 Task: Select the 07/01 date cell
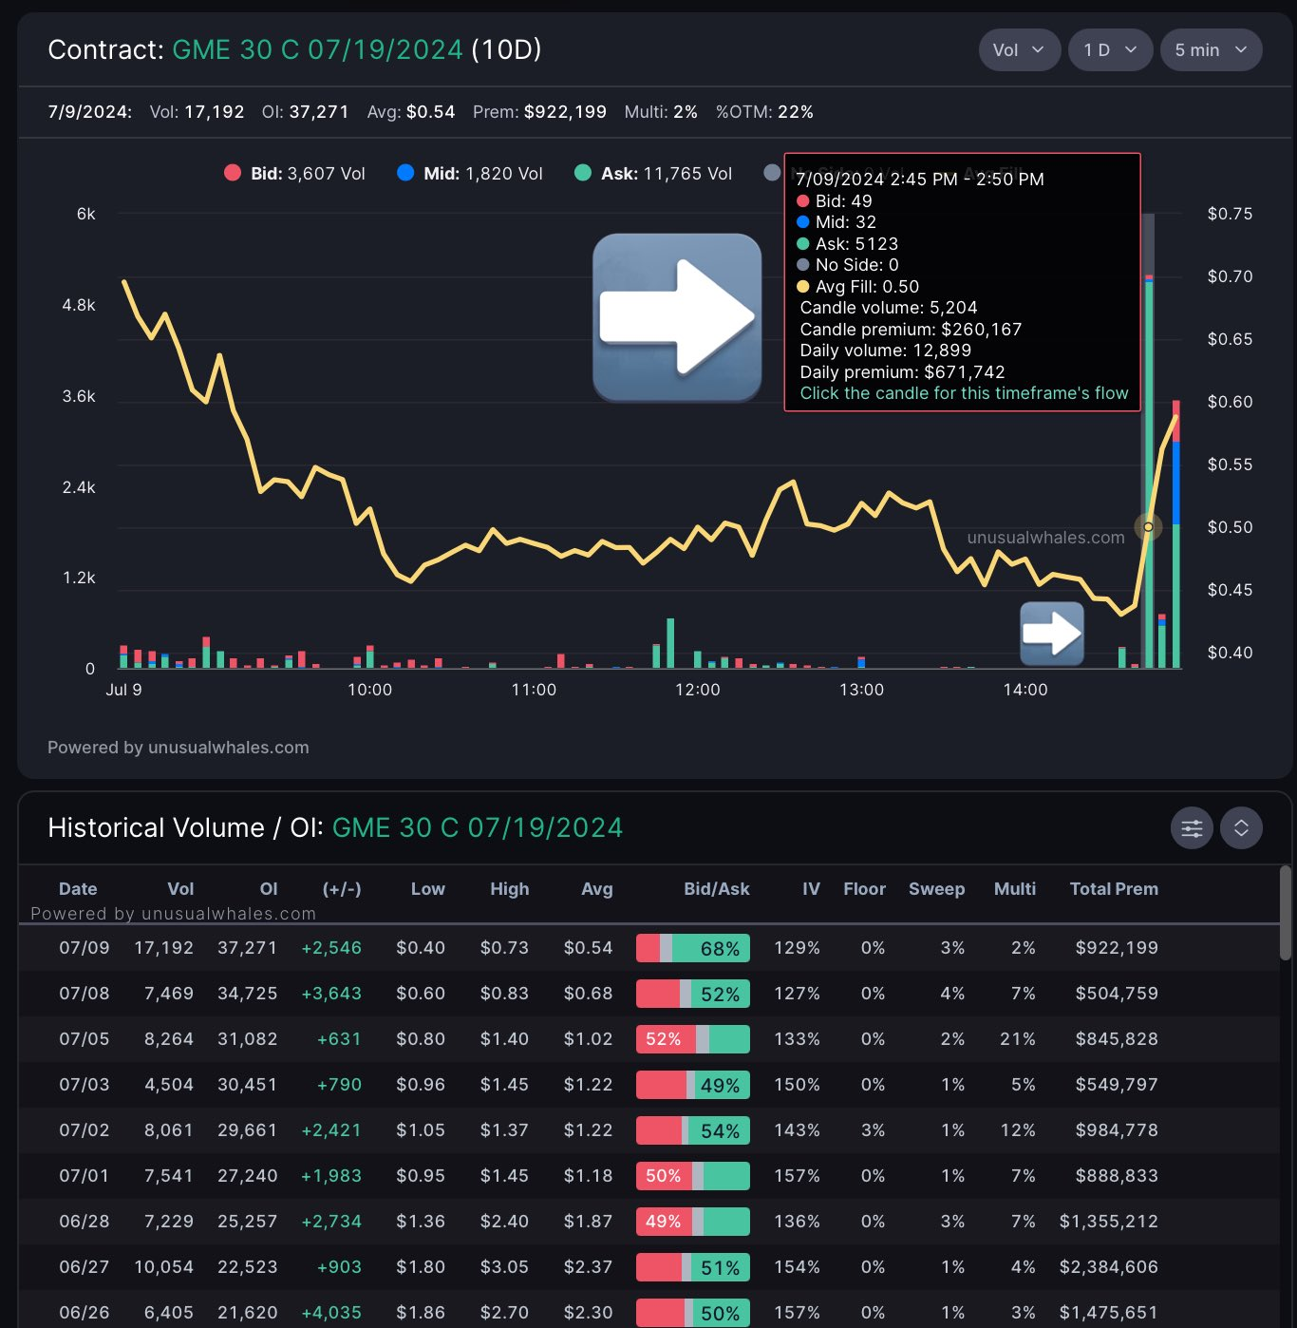click(x=85, y=1176)
